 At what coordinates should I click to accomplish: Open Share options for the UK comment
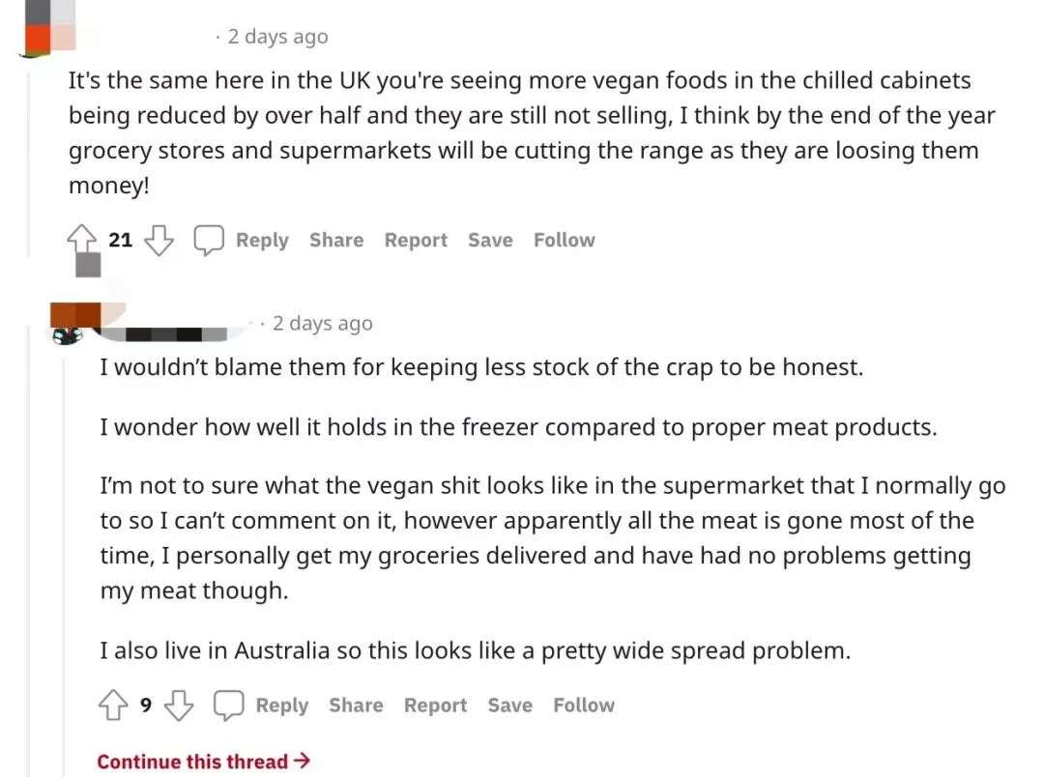[336, 240]
